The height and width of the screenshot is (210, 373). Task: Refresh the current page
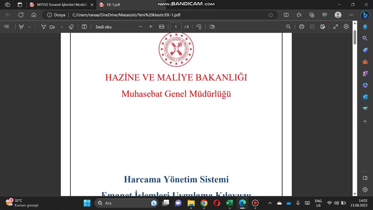(x=21, y=15)
